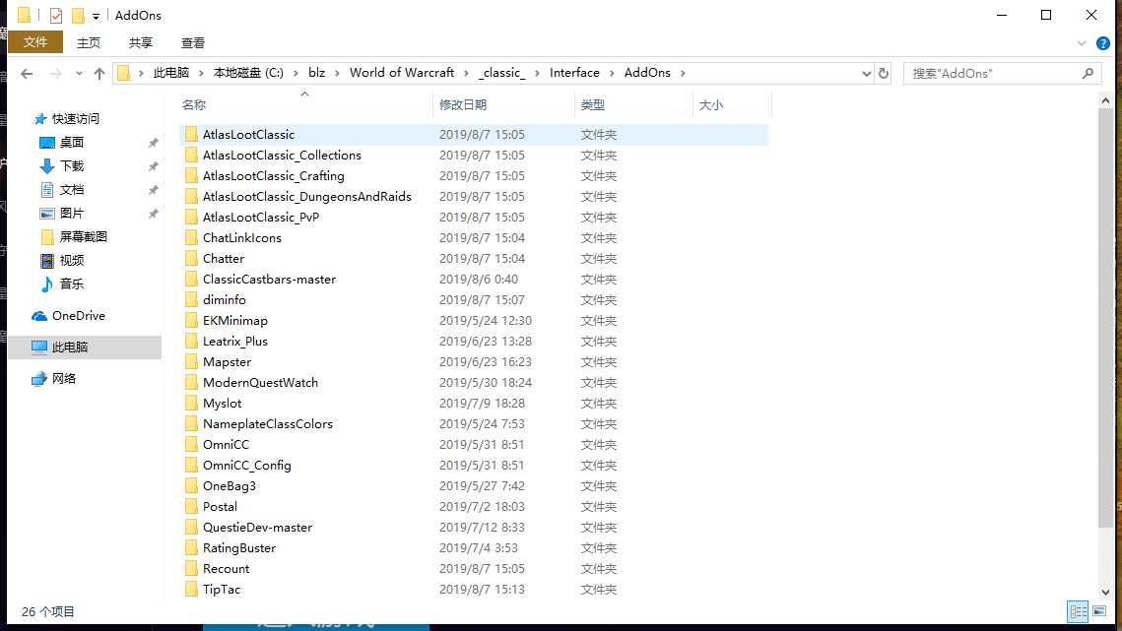The height and width of the screenshot is (631, 1122).
Task: Unpin 桌面 with its pin icon
Action: [153, 143]
